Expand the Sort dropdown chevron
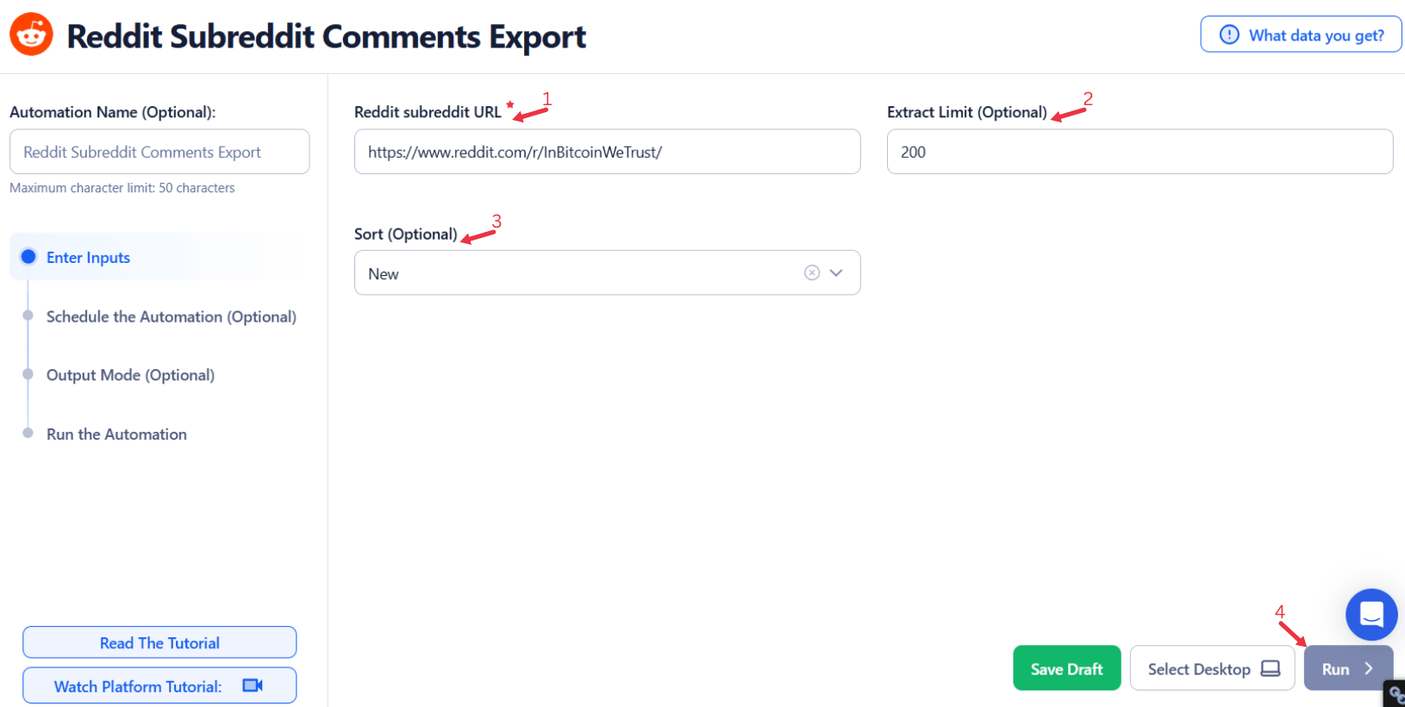1405x707 pixels. (836, 272)
